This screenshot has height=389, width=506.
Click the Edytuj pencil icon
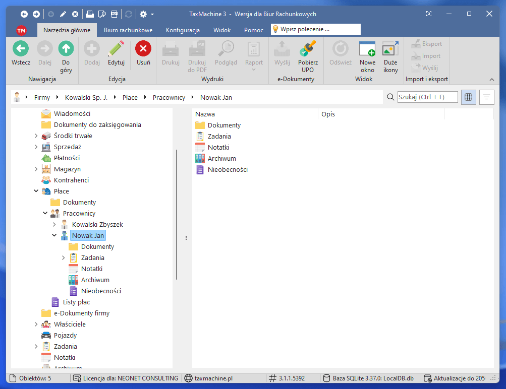[x=116, y=49]
